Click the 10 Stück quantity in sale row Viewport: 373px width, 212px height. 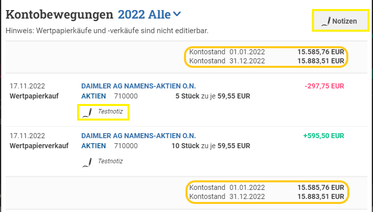185,146
